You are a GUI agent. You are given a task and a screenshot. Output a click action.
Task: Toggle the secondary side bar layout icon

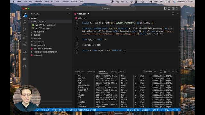point(173,9)
